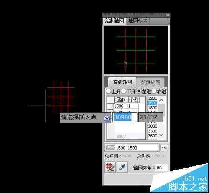This screenshot has width=209, height=193.
Task: Pick highlighted 1500 in the spacing list
Action: (x=153, y=103)
